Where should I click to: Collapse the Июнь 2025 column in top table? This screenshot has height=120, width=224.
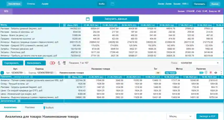[65, 25]
